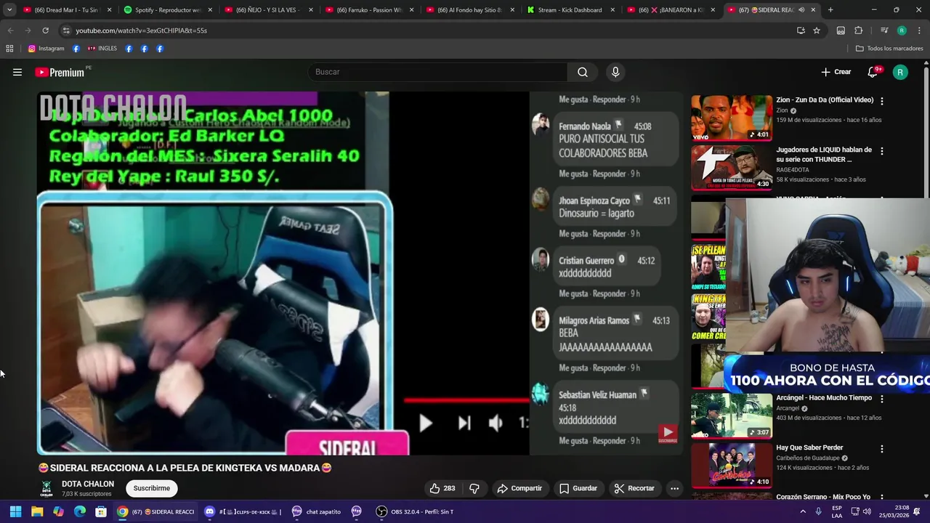Go to the YouTube Premium home logo
Viewport: 930px width, 523px height.
[60, 72]
